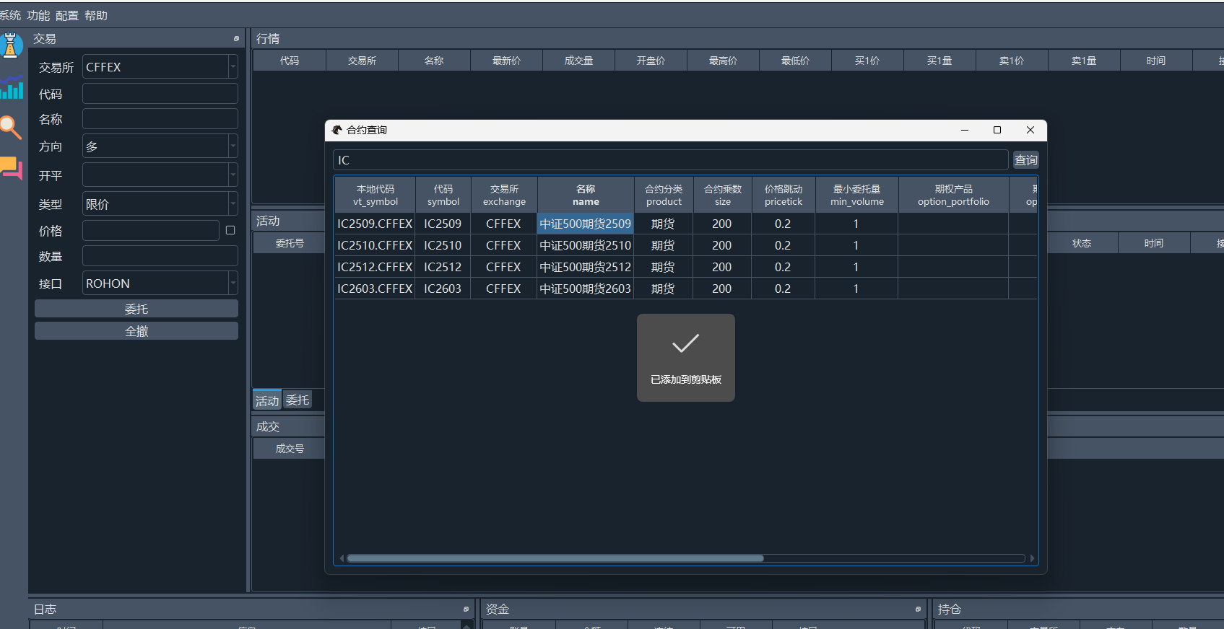
Task: Close the 合约查询 dialog
Action: click(x=1030, y=130)
